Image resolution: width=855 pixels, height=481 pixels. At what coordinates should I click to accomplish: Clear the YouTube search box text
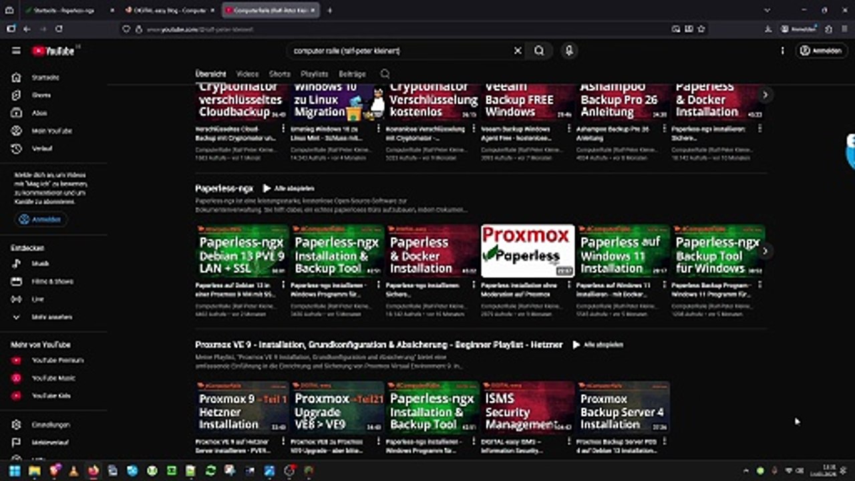[518, 51]
